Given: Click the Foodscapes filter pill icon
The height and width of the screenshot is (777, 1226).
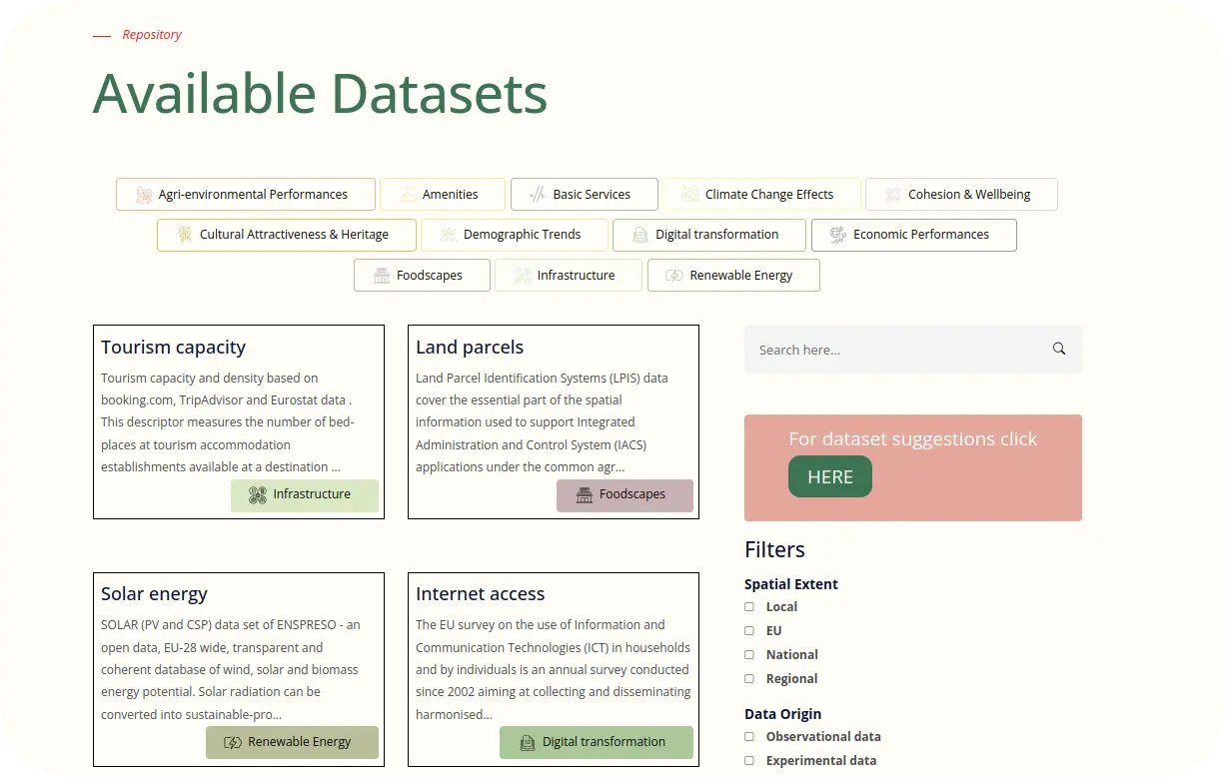Looking at the screenshot, I should [381, 275].
